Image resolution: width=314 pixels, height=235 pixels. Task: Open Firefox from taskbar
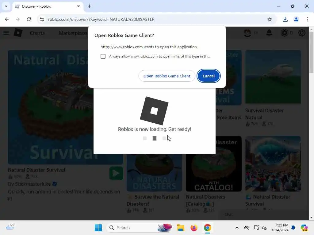click(194, 228)
